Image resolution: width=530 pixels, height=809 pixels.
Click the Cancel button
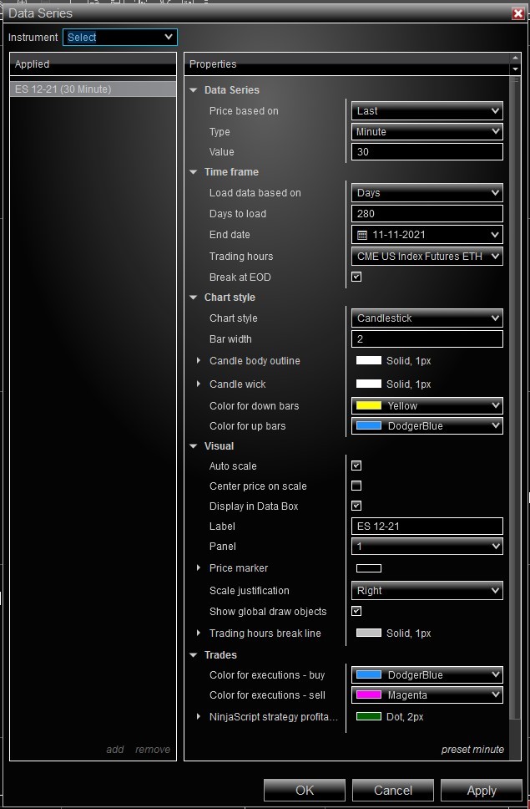point(393,791)
